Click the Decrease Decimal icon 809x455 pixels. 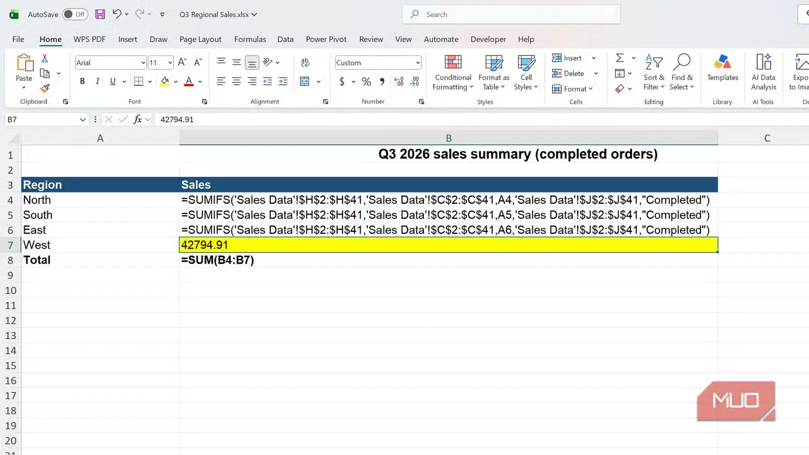coord(414,81)
